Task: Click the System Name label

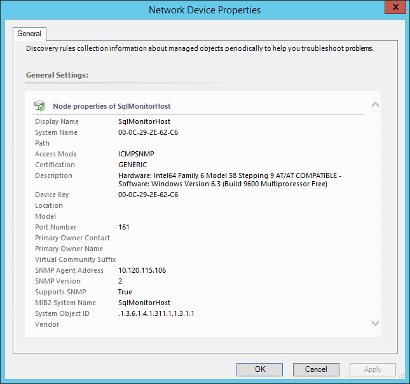Action: point(56,132)
